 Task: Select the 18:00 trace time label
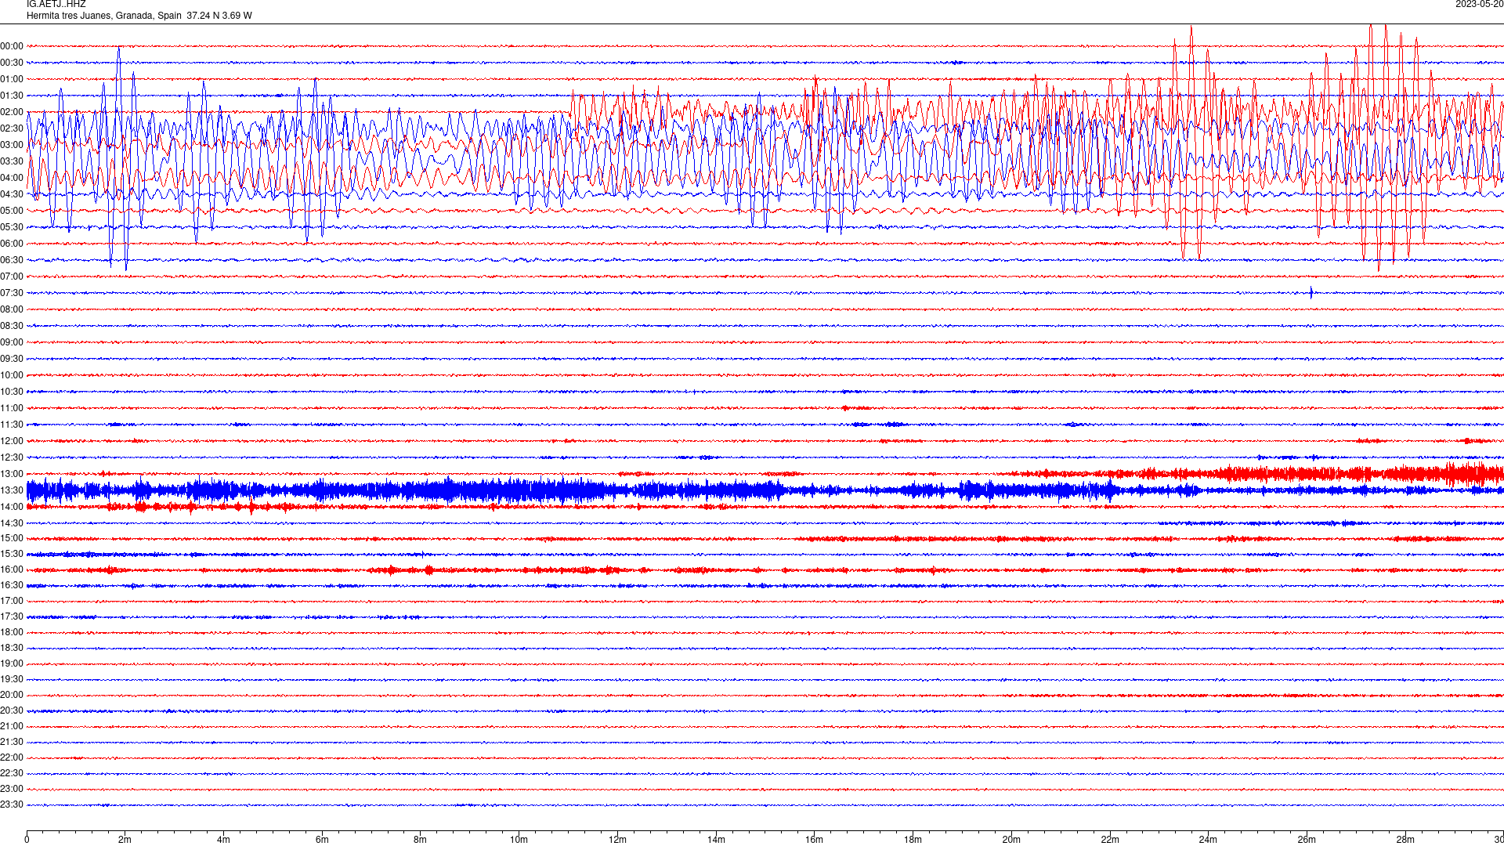coord(12,632)
